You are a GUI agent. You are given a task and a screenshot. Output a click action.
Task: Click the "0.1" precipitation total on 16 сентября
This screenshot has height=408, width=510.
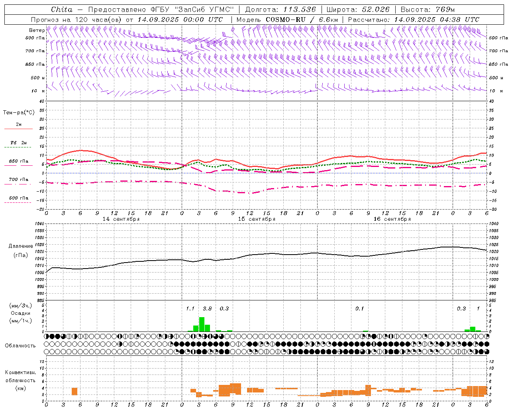click(x=359, y=309)
